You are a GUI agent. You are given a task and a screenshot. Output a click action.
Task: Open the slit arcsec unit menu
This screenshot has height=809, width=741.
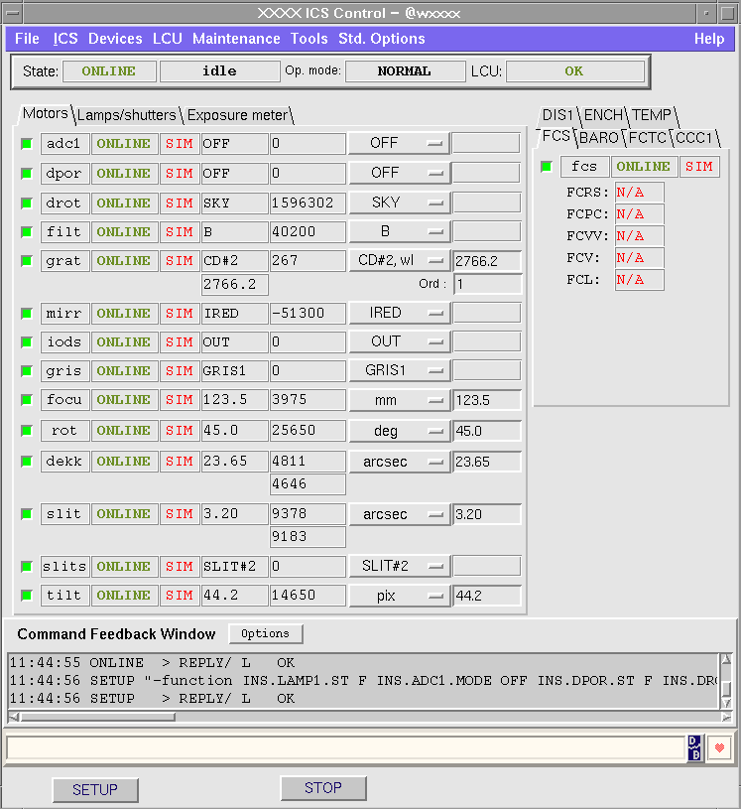[x=399, y=515]
